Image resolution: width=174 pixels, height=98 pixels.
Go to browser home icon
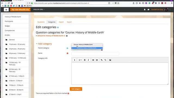click(x=12, y=3)
